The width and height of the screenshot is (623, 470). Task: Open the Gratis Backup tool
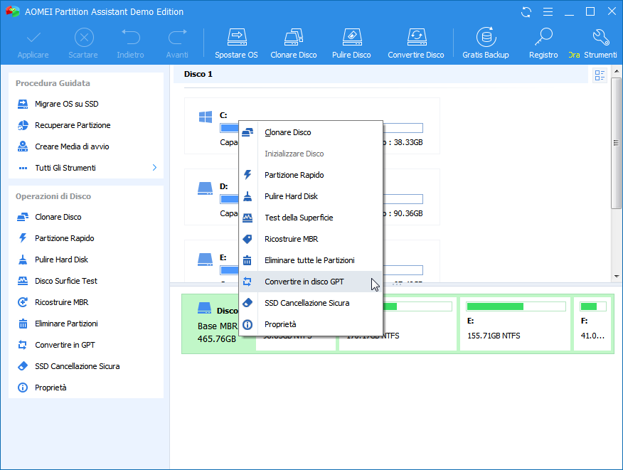[x=486, y=38]
